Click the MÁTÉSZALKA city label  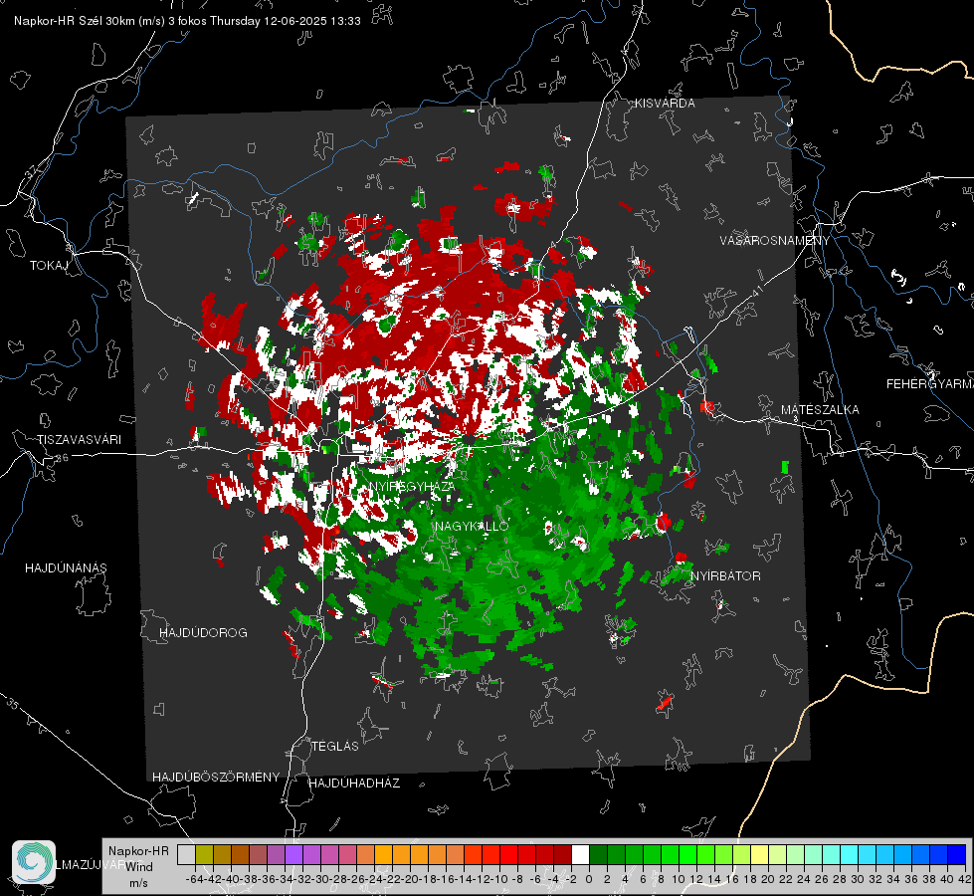(820, 409)
